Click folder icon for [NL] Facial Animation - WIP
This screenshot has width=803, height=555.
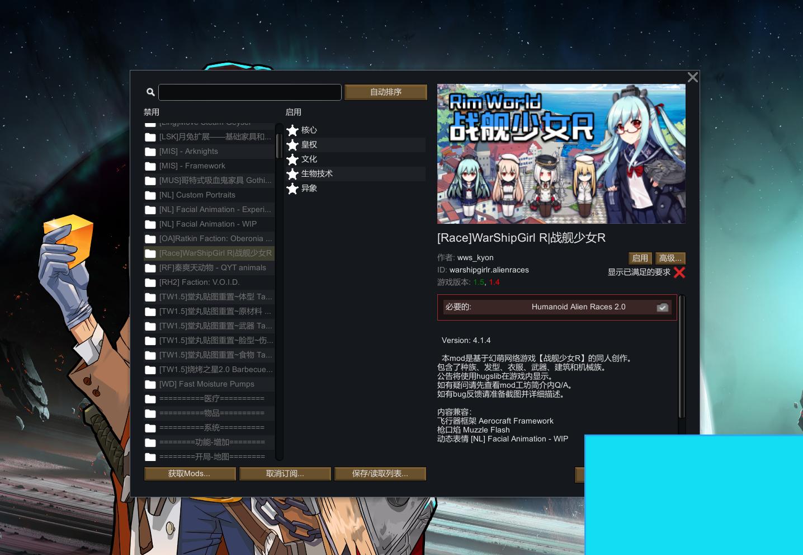click(150, 224)
